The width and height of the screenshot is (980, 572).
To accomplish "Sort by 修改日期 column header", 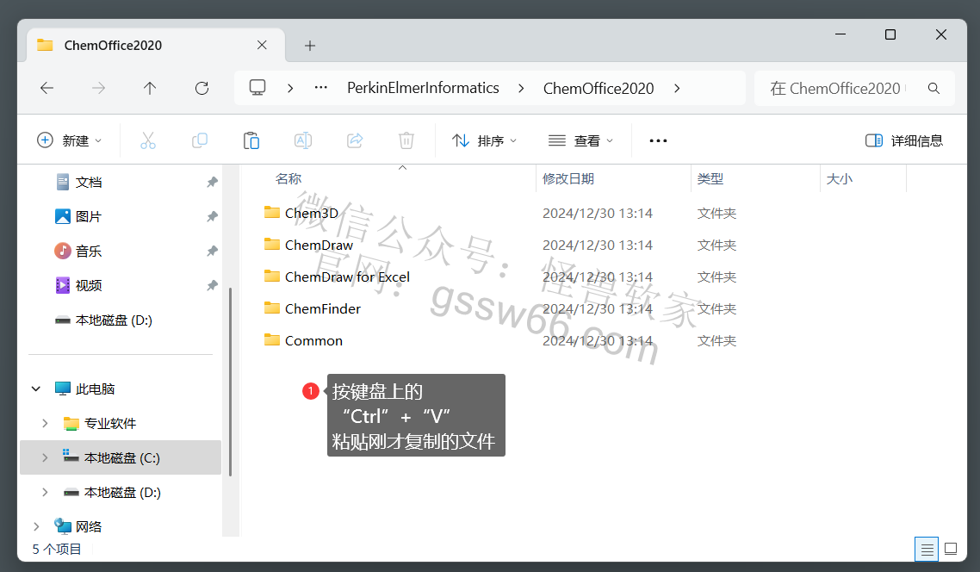I will point(568,179).
